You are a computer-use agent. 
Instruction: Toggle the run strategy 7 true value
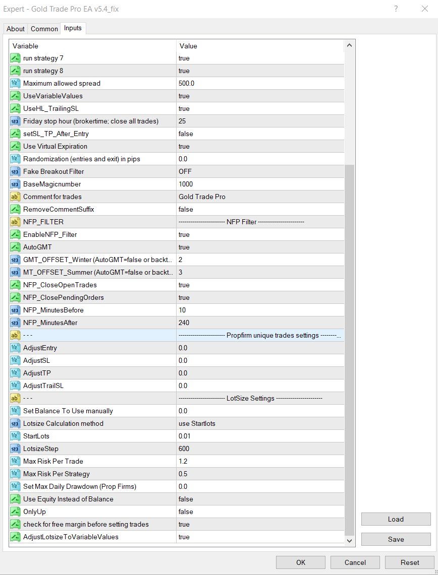[x=260, y=58]
